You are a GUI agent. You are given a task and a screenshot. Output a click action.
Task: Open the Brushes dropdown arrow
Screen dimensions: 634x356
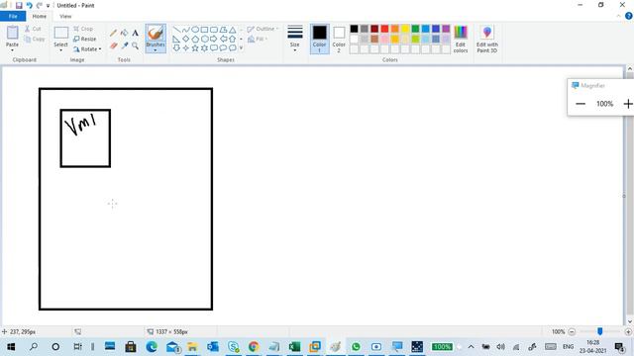(x=156, y=50)
